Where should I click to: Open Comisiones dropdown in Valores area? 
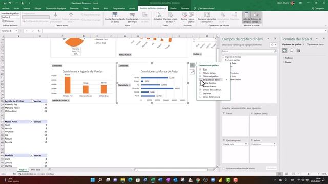(x=274, y=144)
